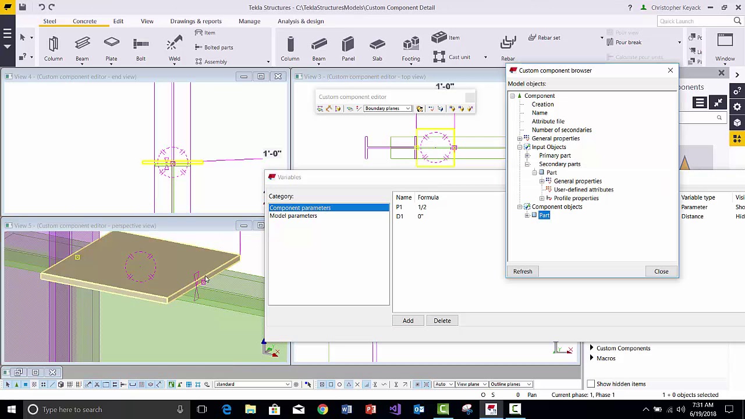The height and width of the screenshot is (419, 745).
Task: Open the Manage ribbon tab
Action: coord(249,21)
